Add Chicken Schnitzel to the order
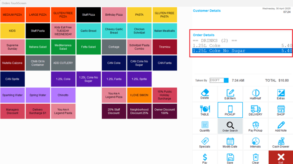The image size is (293, 164). coord(139,31)
